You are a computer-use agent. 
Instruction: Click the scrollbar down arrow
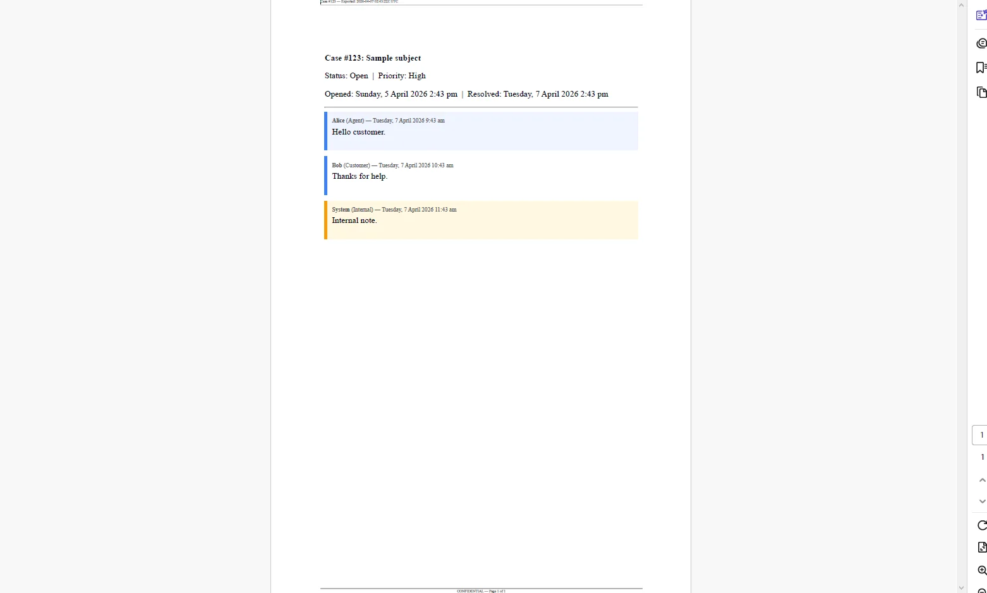click(960, 587)
